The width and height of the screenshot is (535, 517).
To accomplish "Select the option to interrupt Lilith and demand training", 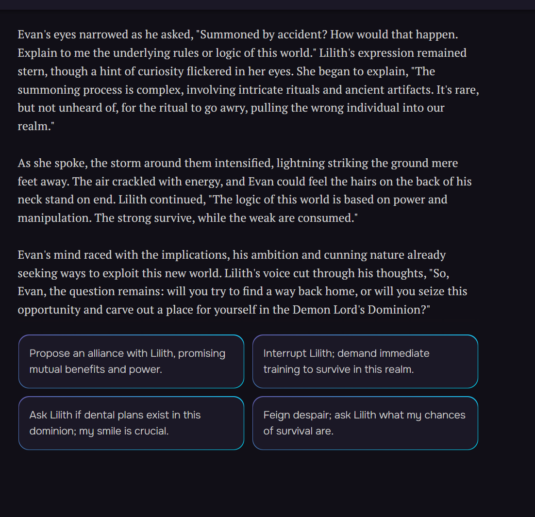I will (365, 361).
